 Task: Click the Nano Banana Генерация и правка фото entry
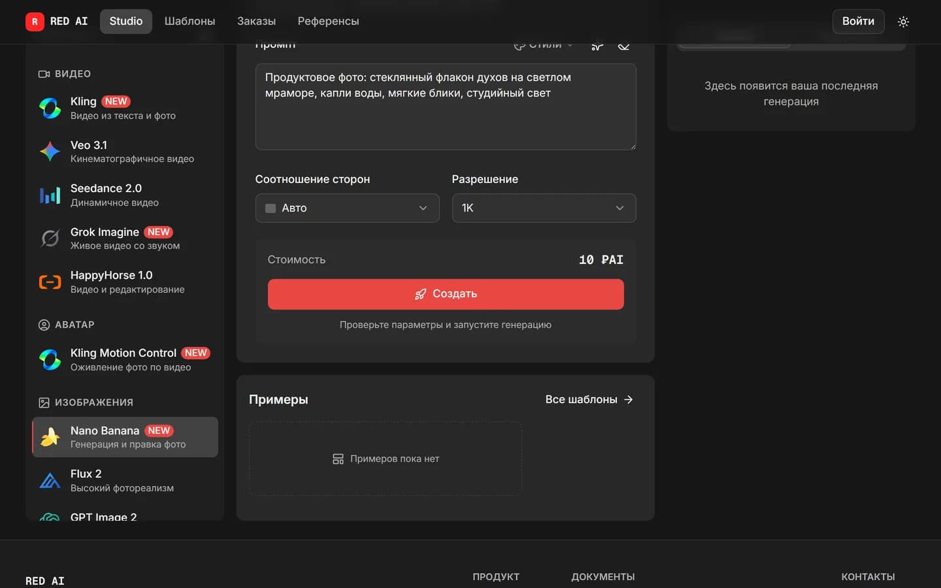pyautogui.click(x=125, y=437)
